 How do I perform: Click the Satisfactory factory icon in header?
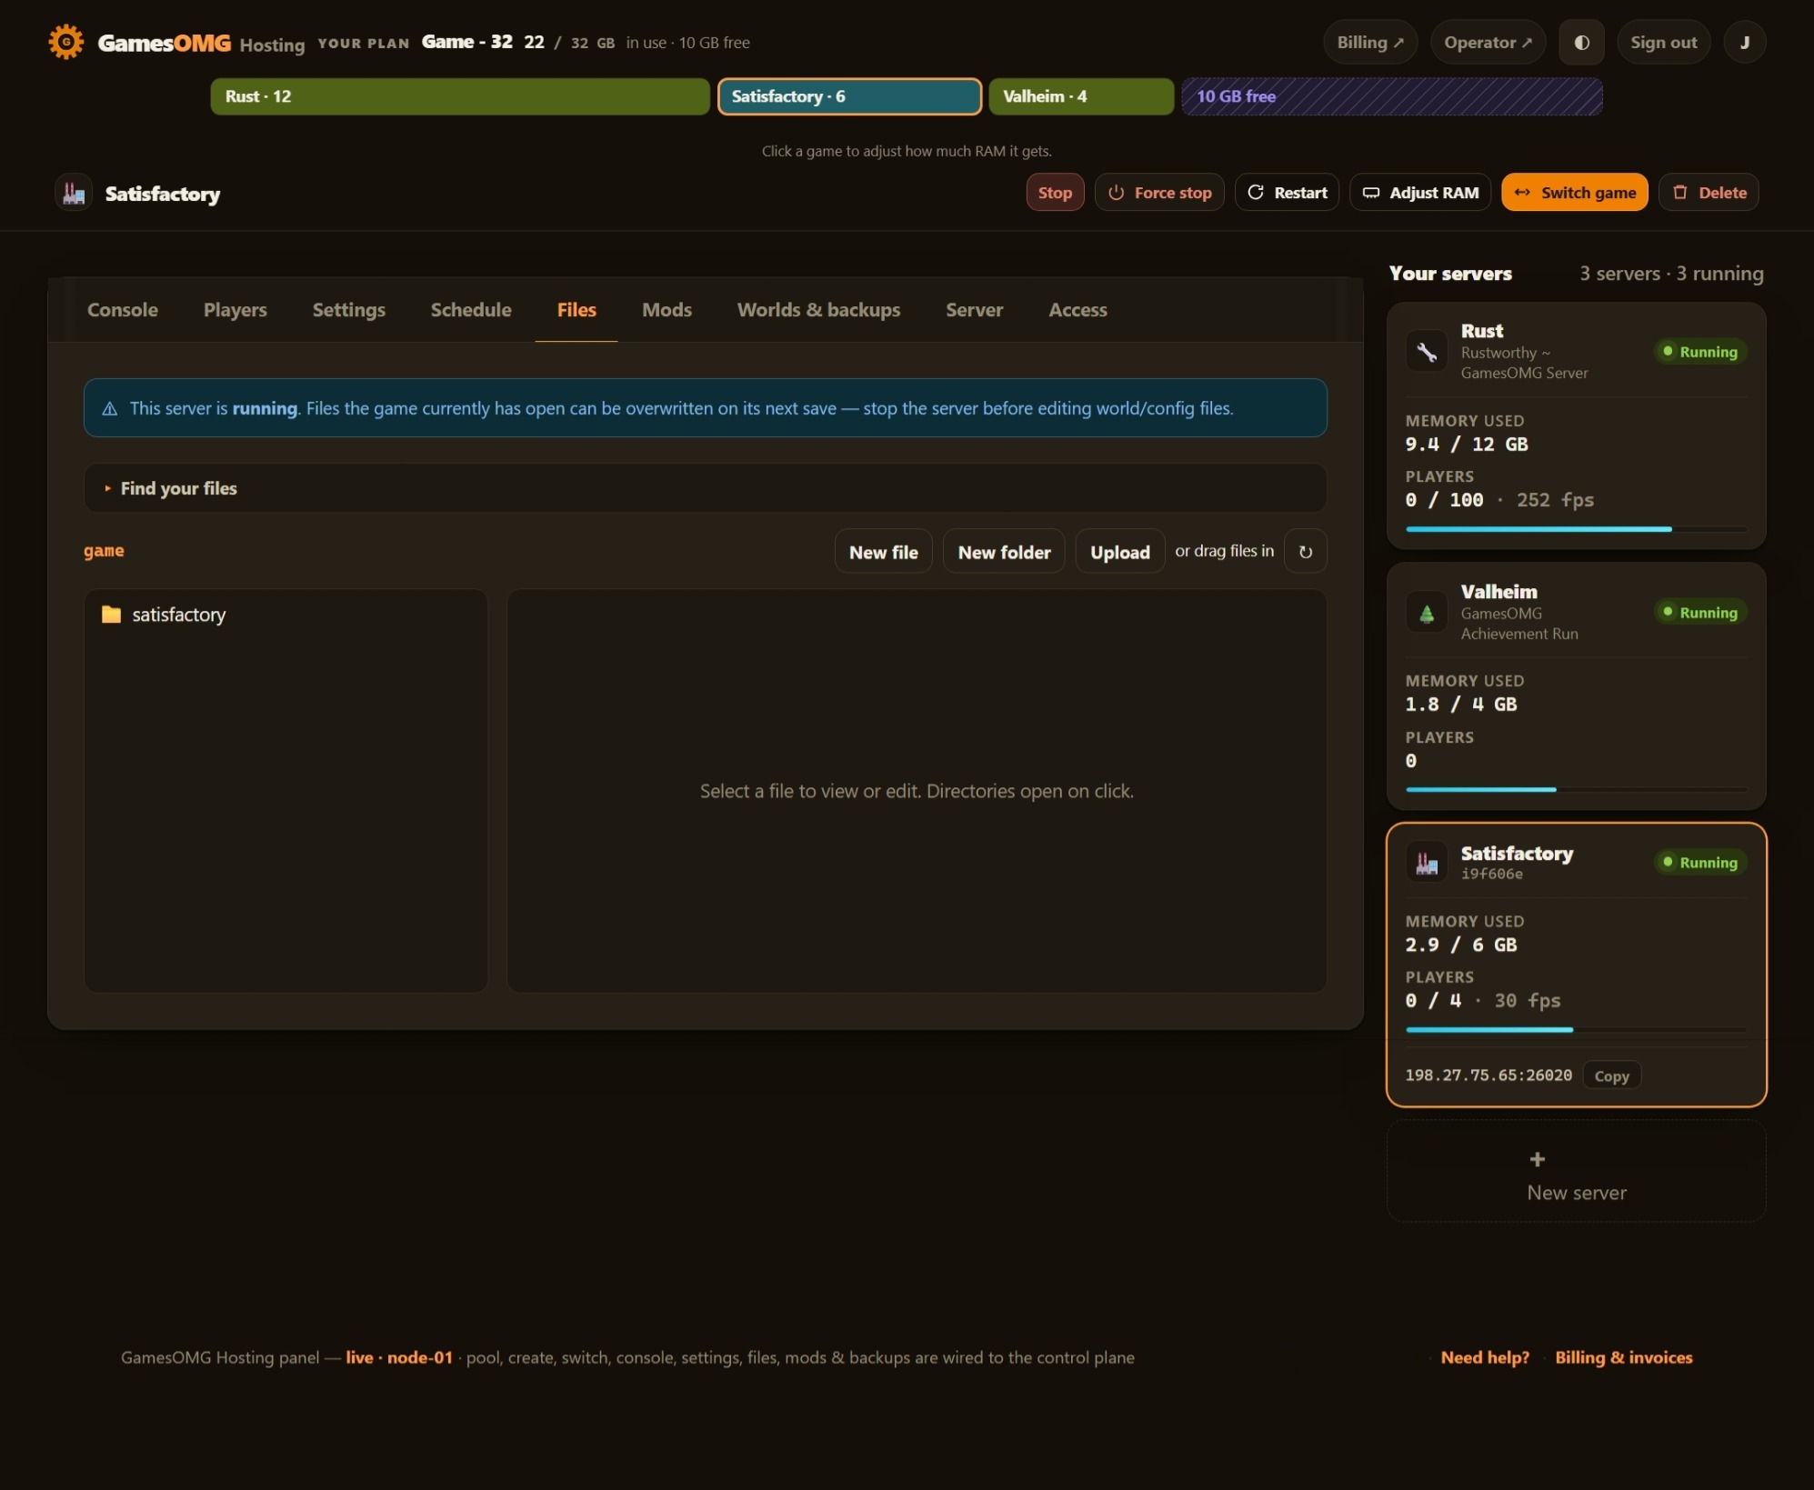pyautogui.click(x=74, y=193)
